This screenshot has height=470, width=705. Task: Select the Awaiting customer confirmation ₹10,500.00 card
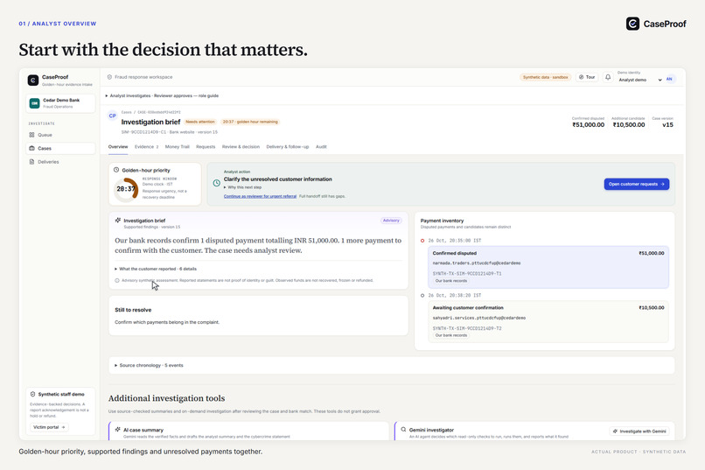coord(548,321)
